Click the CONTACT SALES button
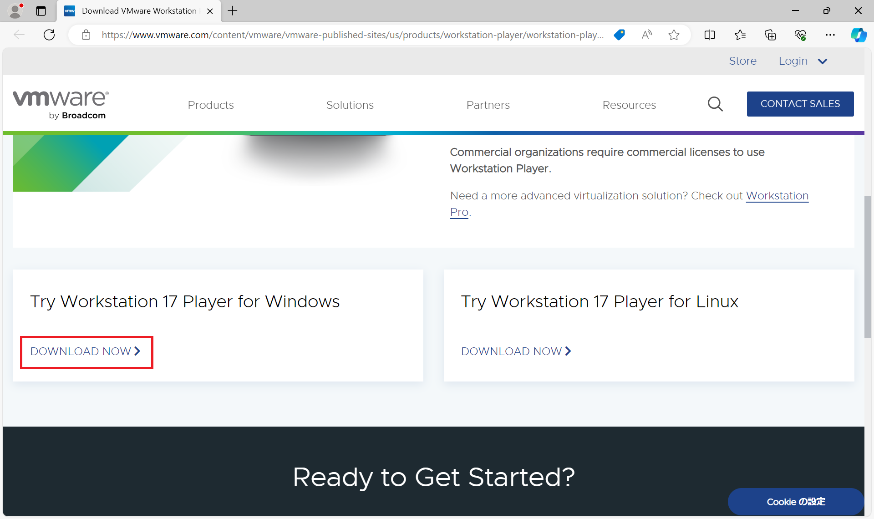Screen dimensions: 874x519 pos(800,104)
